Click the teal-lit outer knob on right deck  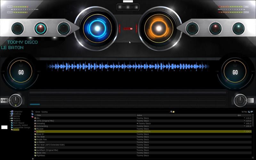[238, 28]
